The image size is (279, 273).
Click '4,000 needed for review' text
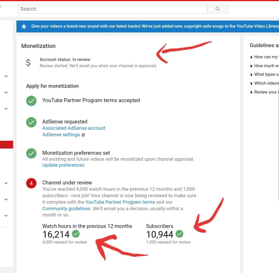tap(65, 242)
